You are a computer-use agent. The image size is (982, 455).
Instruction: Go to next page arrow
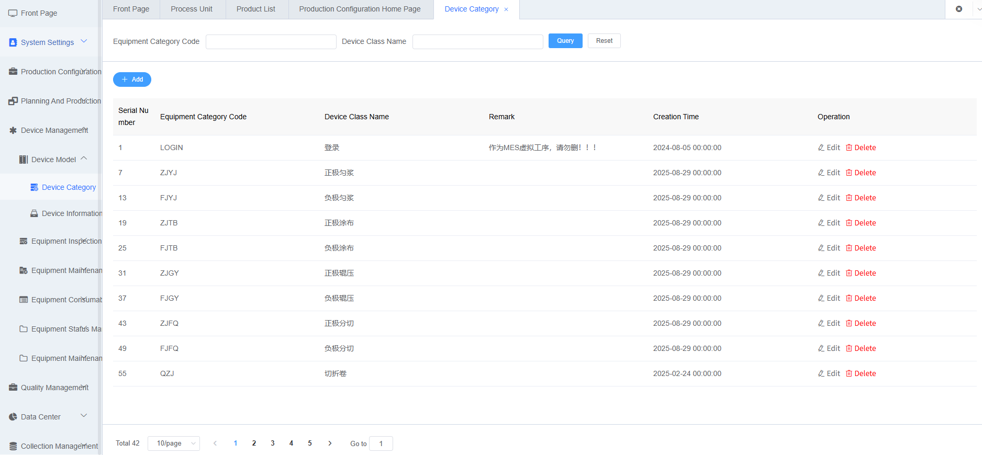(x=330, y=443)
